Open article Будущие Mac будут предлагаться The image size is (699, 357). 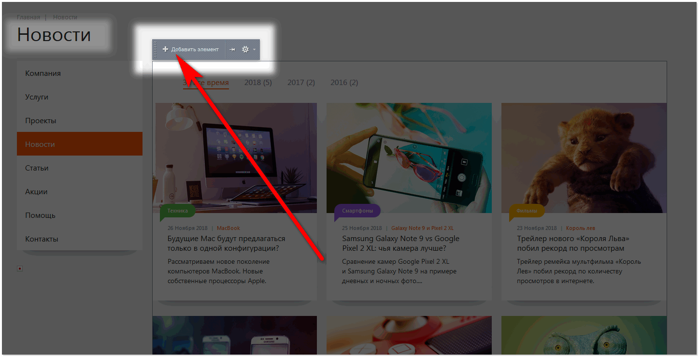point(226,243)
